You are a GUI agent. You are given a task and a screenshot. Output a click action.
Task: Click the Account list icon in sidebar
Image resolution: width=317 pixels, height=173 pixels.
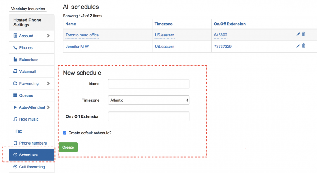[15, 36]
